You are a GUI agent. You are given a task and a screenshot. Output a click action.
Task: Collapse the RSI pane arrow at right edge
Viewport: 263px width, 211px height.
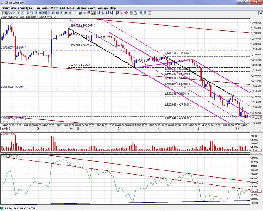coord(261,153)
